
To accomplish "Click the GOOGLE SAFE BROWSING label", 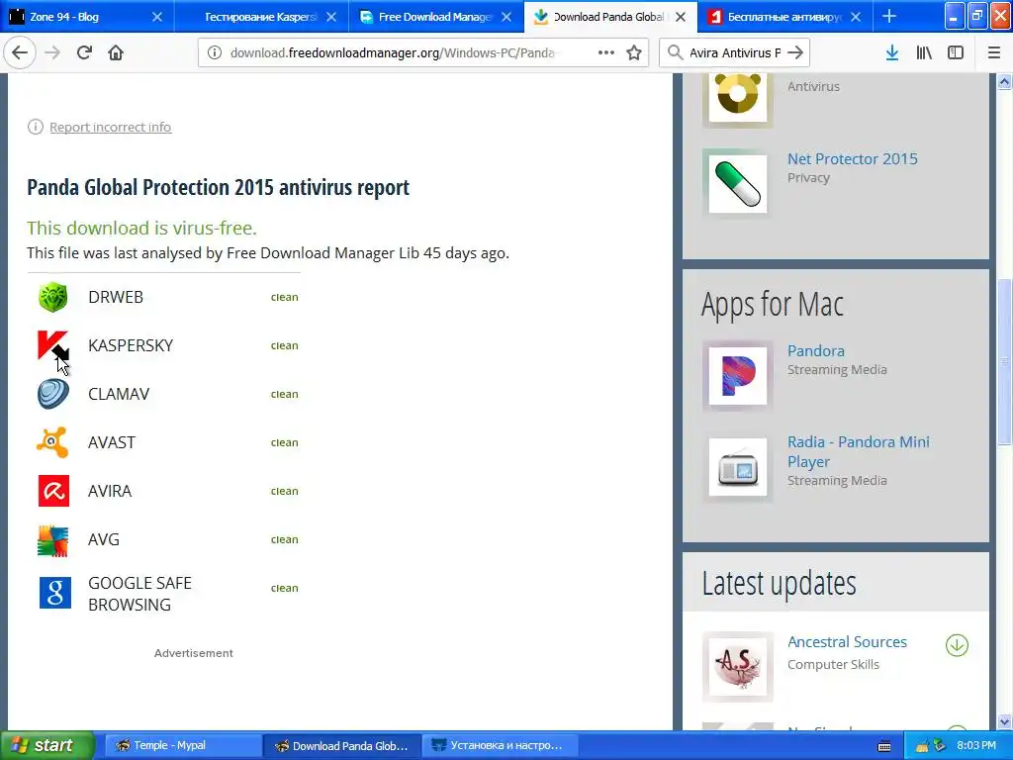I will [139, 594].
